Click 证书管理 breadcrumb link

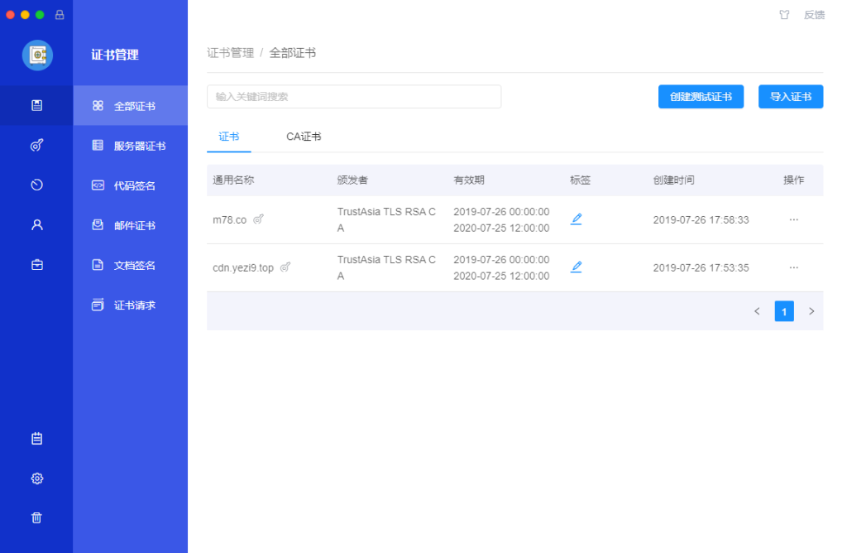point(230,53)
